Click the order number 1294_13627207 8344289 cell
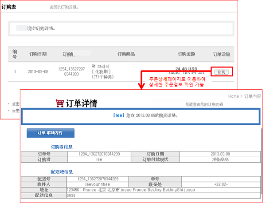Image resolution: width=266 pixels, height=203 pixels. (71, 72)
